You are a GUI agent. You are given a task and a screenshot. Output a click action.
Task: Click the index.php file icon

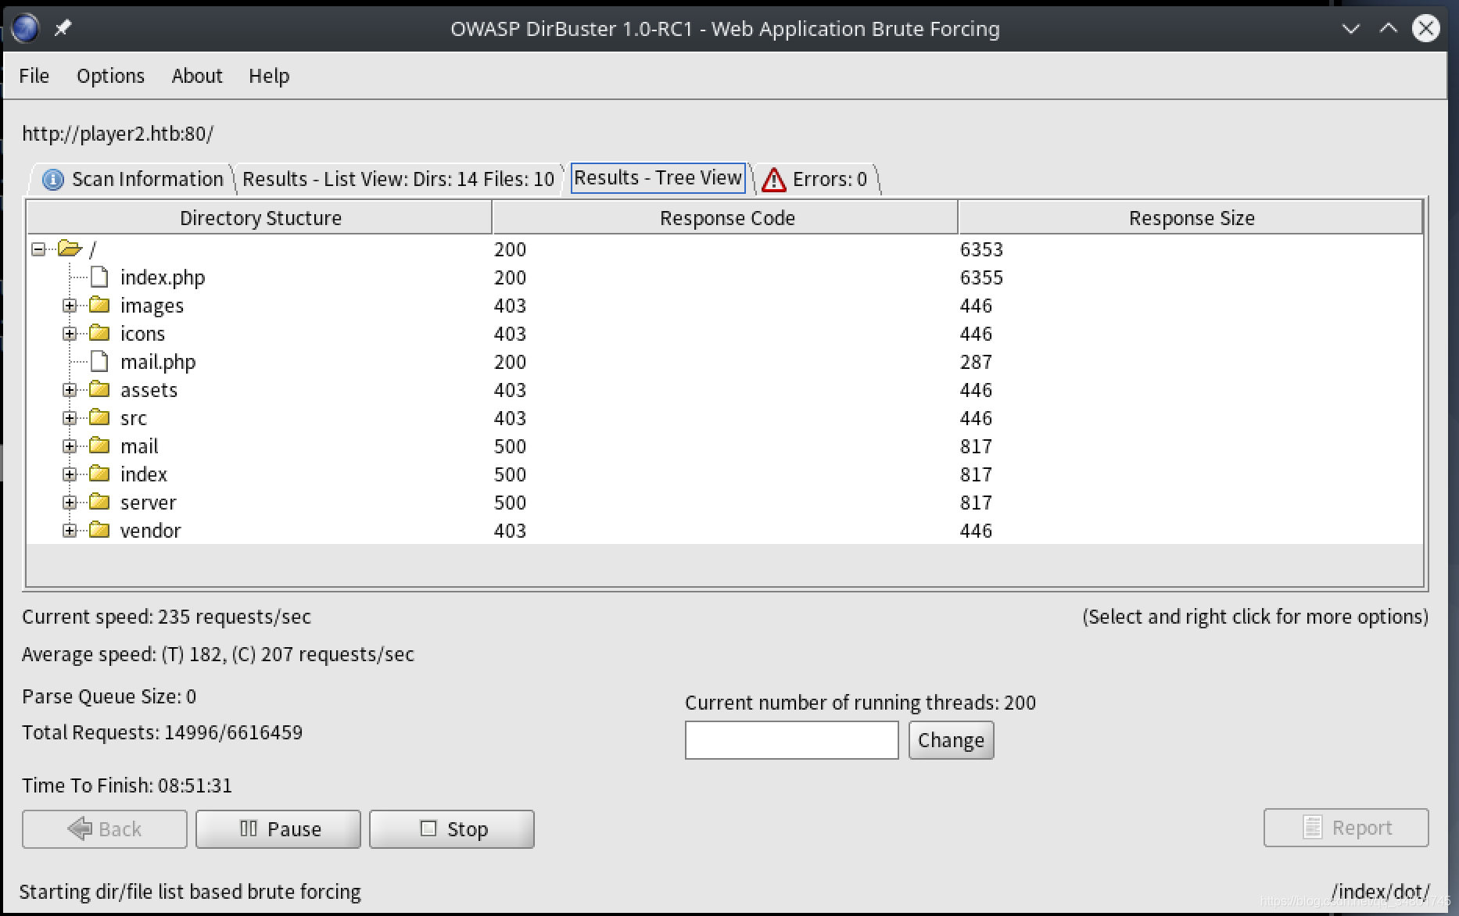[99, 277]
